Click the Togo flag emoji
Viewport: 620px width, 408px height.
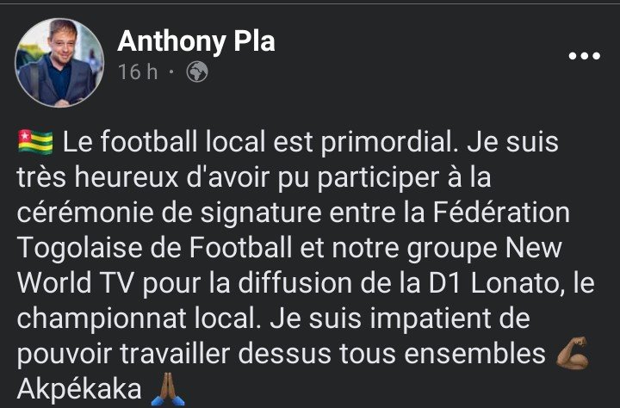(x=35, y=140)
